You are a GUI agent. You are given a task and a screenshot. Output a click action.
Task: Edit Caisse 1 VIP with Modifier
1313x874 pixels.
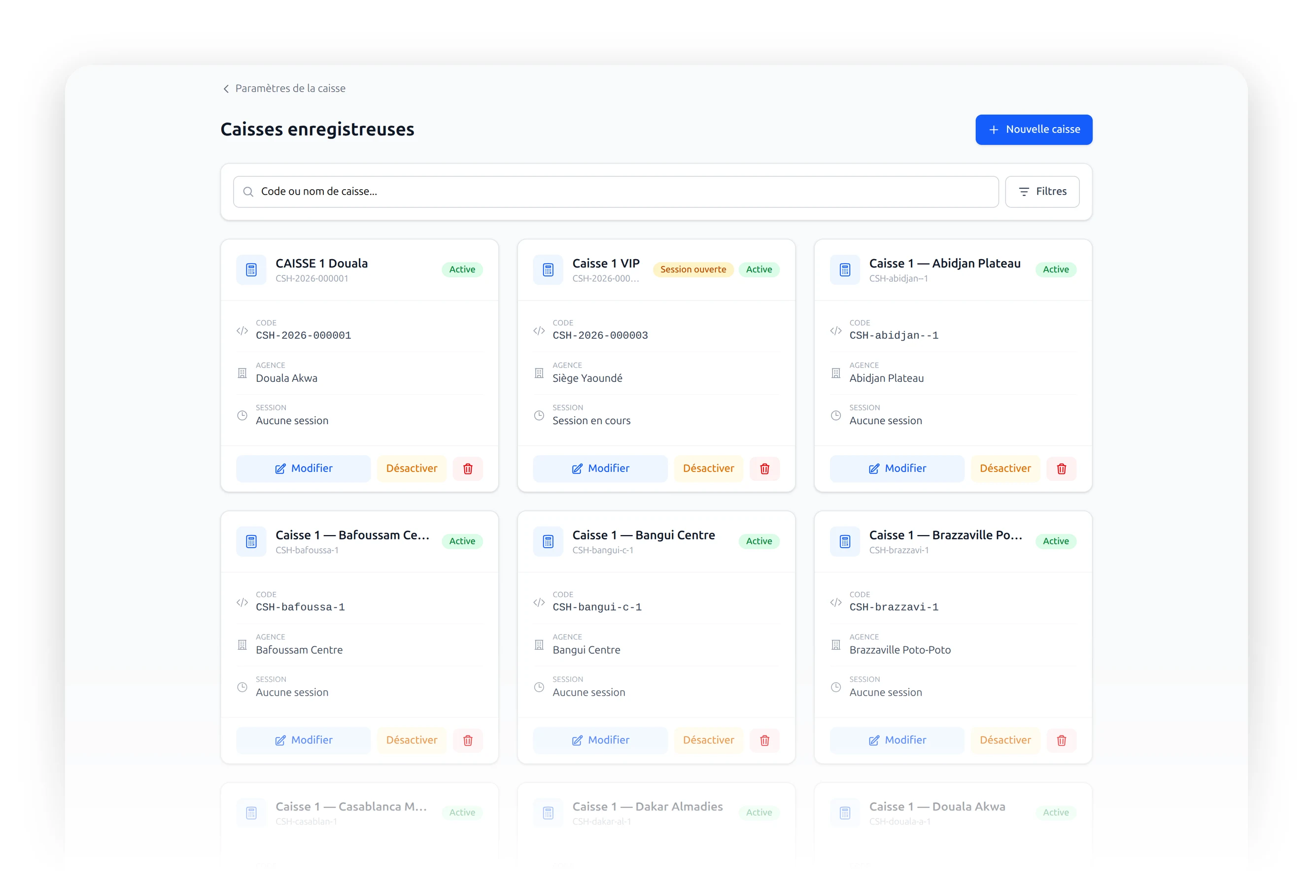600,468
